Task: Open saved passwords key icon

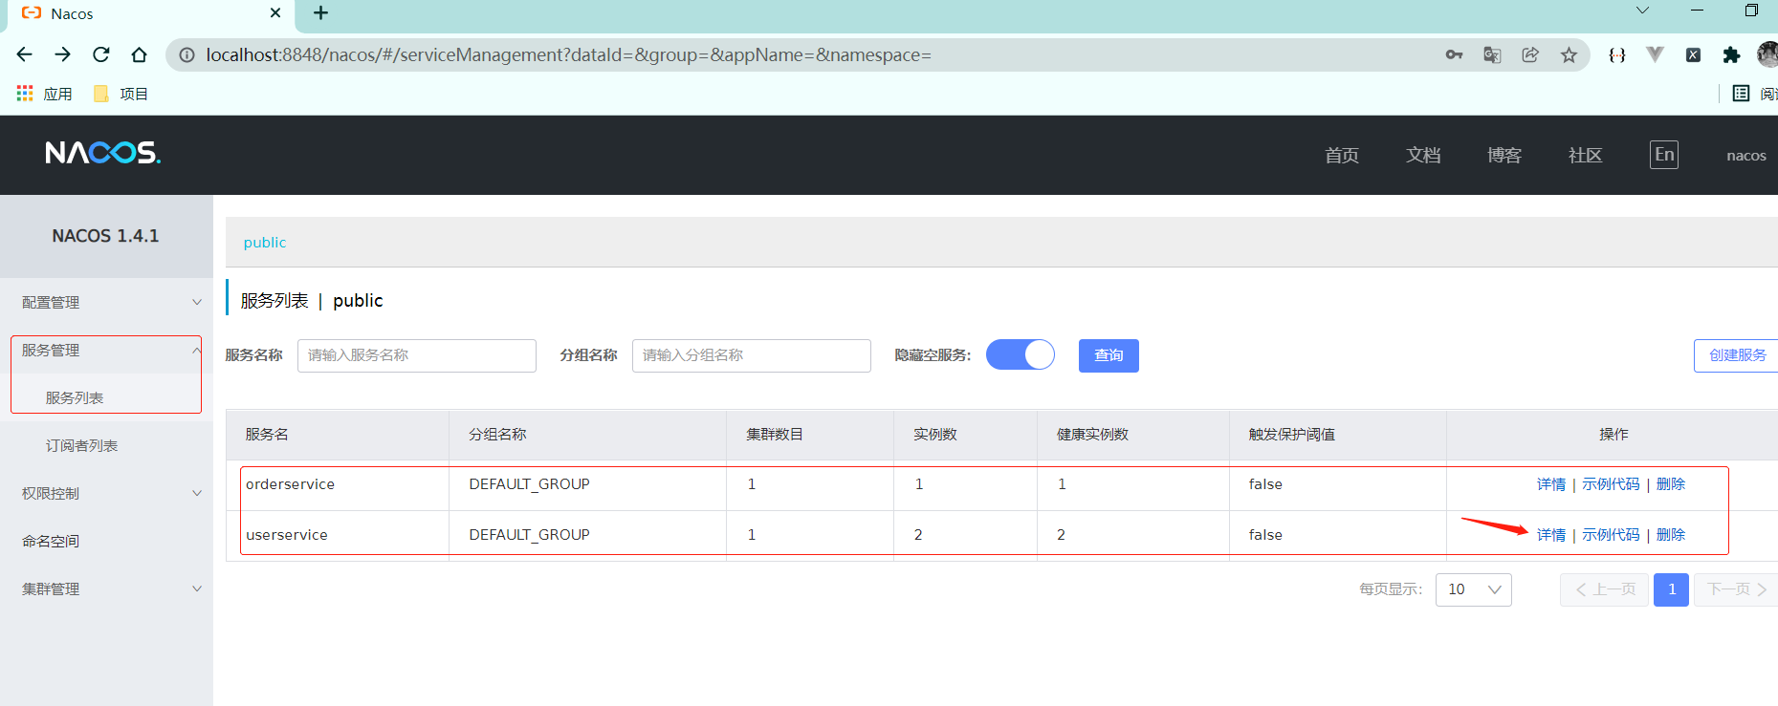Action: pyautogui.click(x=1454, y=54)
